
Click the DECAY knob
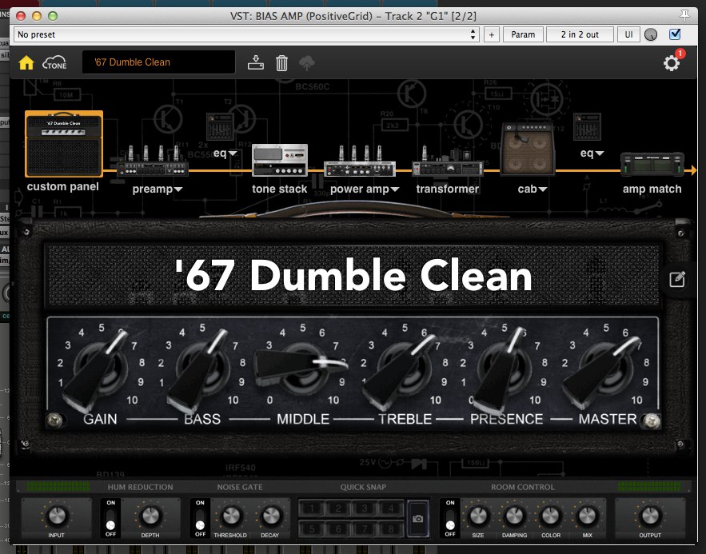(270, 516)
